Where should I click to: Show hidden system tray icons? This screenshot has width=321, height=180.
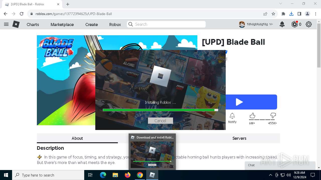pos(270,175)
